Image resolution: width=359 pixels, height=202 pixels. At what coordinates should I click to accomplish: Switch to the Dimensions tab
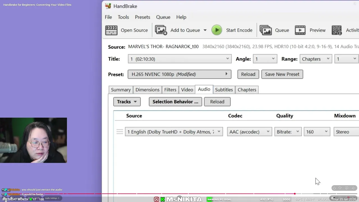(148, 90)
